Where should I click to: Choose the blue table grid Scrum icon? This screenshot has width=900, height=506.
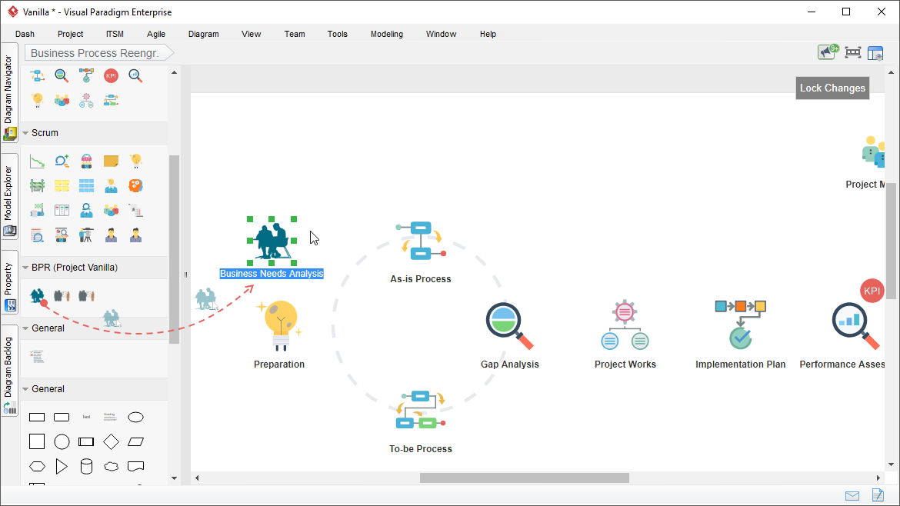(86, 186)
